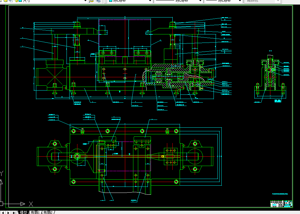Image resolution: width=300 pixels, height=214 pixels.
Task: Switch to the 布局1 layout tab
Action: click(35, 212)
